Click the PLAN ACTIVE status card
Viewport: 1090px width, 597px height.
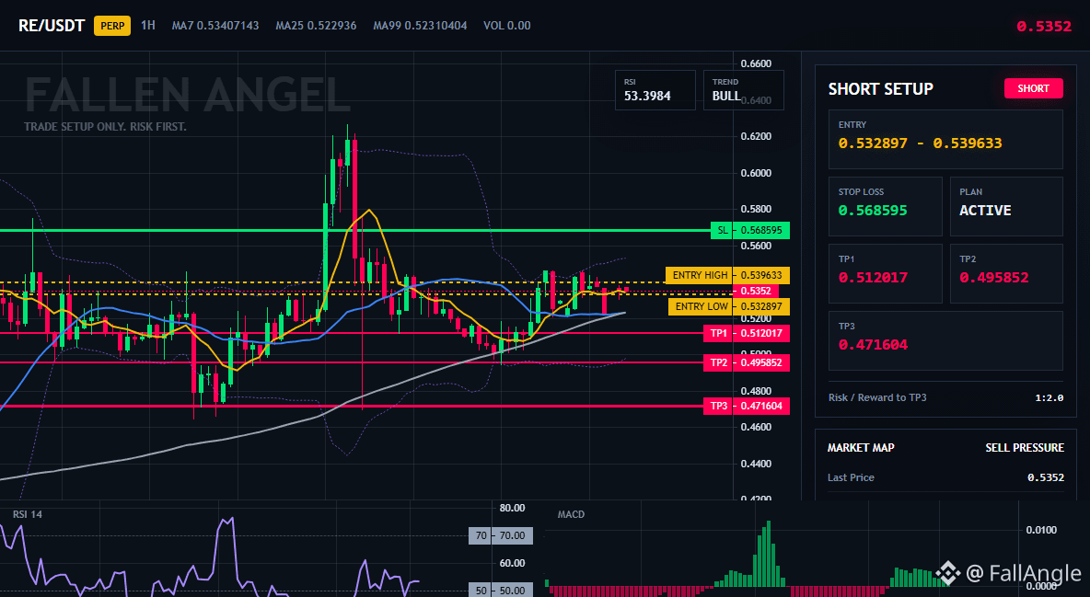(1006, 206)
